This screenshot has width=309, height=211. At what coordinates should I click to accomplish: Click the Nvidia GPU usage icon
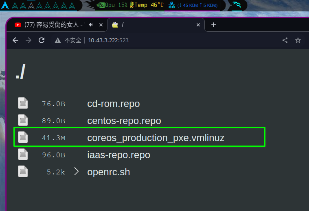pos(100,5)
